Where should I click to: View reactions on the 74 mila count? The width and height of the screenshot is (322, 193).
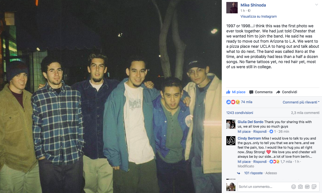coord(247,102)
